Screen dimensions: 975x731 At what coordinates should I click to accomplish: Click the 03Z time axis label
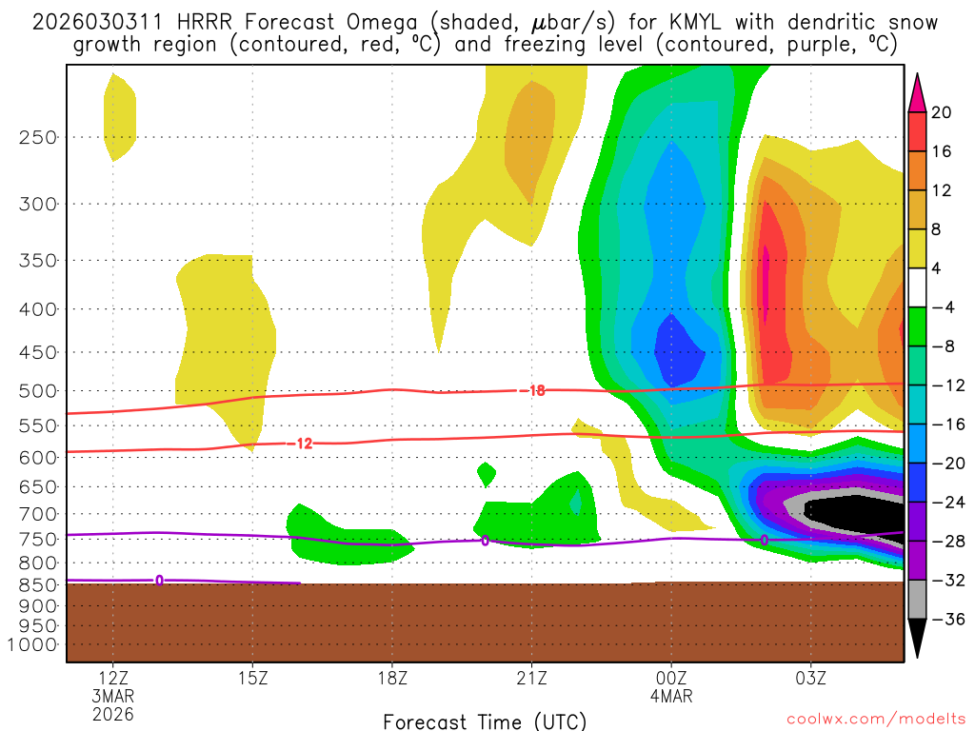[x=811, y=678]
